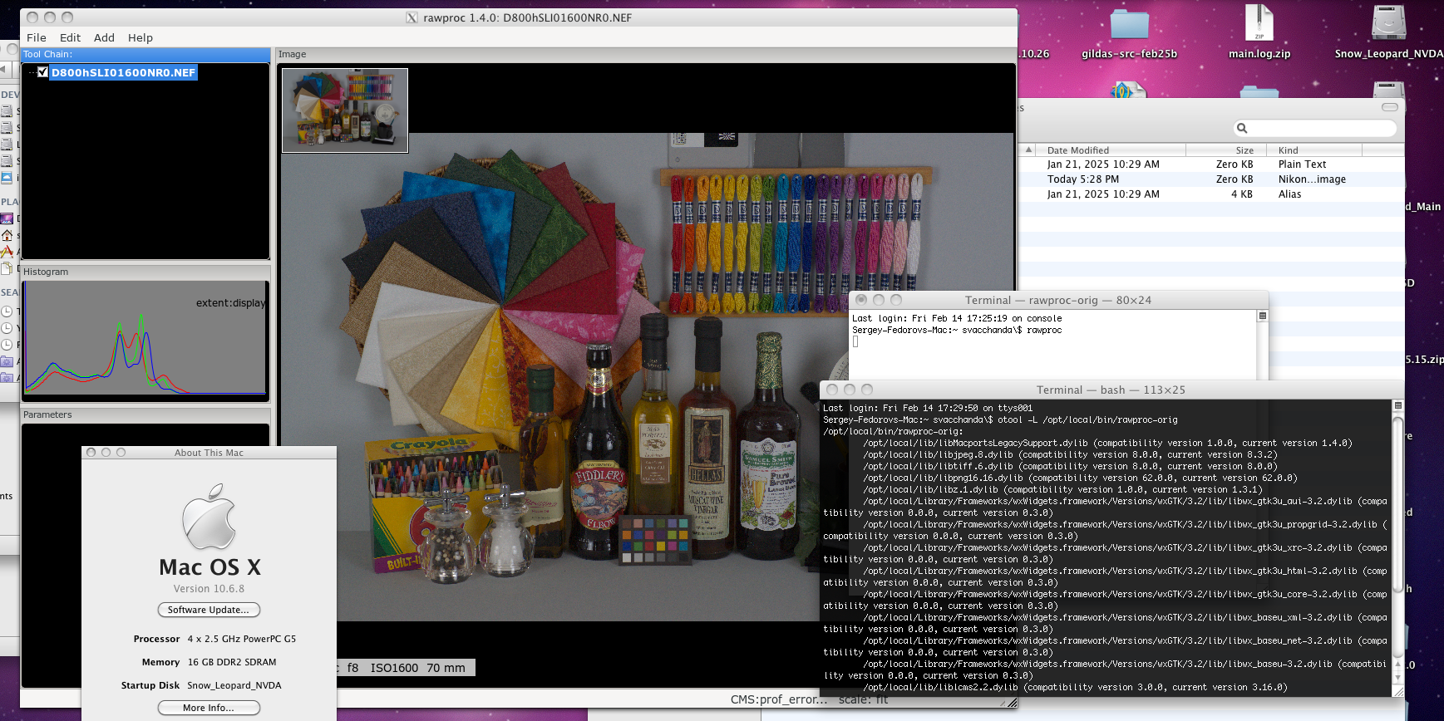Click the More Info... button
The image size is (1444, 721).
[209, 708]
